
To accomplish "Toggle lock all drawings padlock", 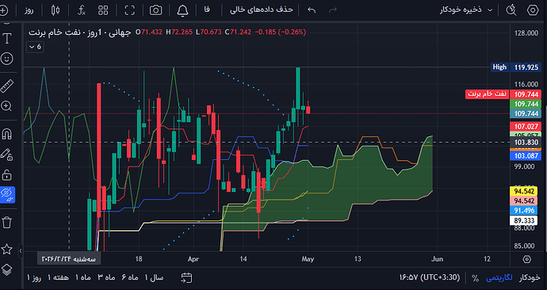I will [7, 174].
